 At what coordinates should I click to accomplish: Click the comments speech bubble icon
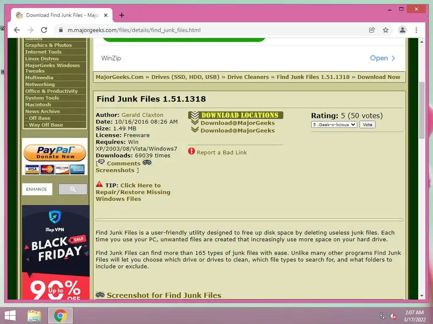(x=101, y=162)
